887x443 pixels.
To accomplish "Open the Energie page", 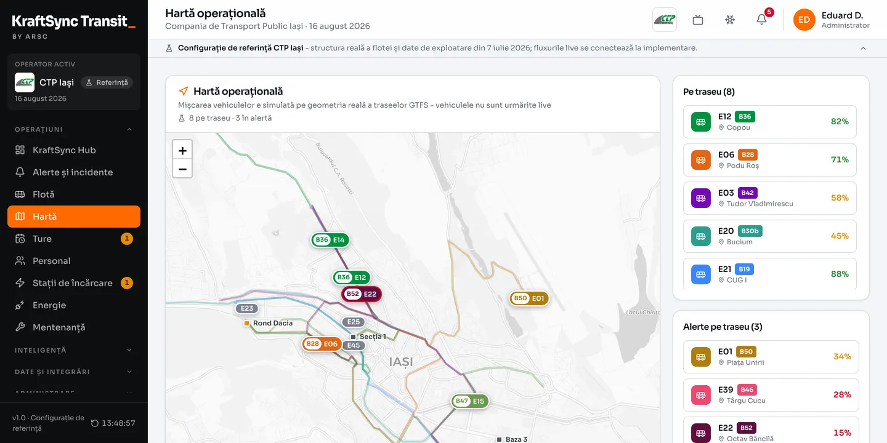I will click(x=74, y=305).
